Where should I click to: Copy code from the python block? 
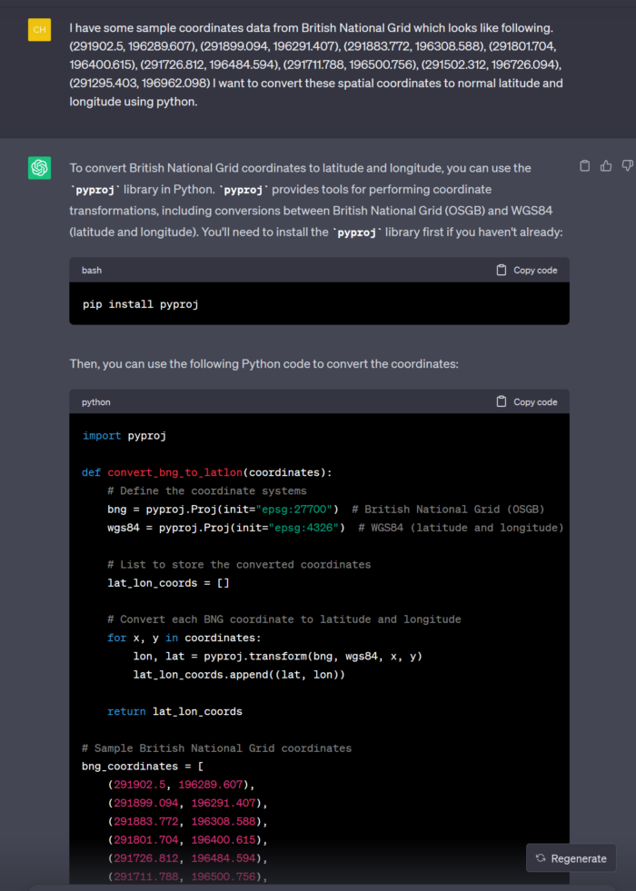[527, 401]
